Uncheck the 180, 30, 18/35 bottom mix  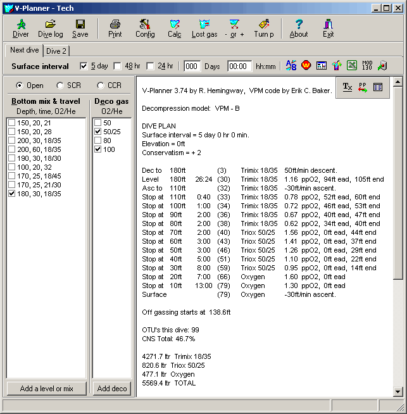tap(11, 194)
